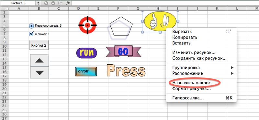Screen dimensions: 259x120
Task: Select column D header
Action: [78, 9]
